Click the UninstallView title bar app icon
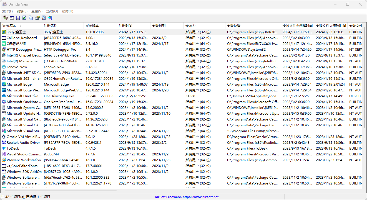The height and width of the screenshot is (200, 367). (5, 4)
